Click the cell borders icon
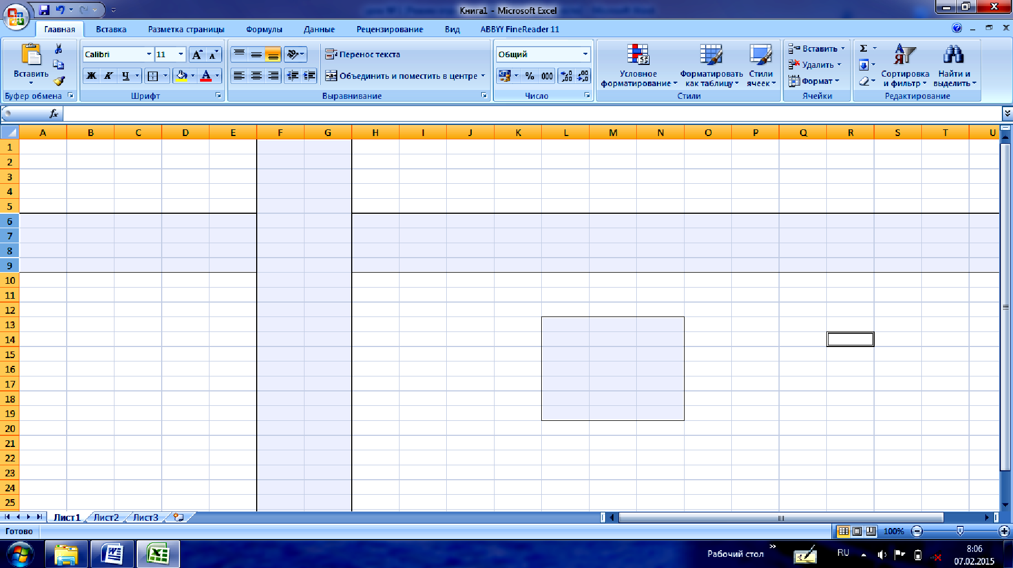Screen dimensions: 1013x568 pos(153,76)
